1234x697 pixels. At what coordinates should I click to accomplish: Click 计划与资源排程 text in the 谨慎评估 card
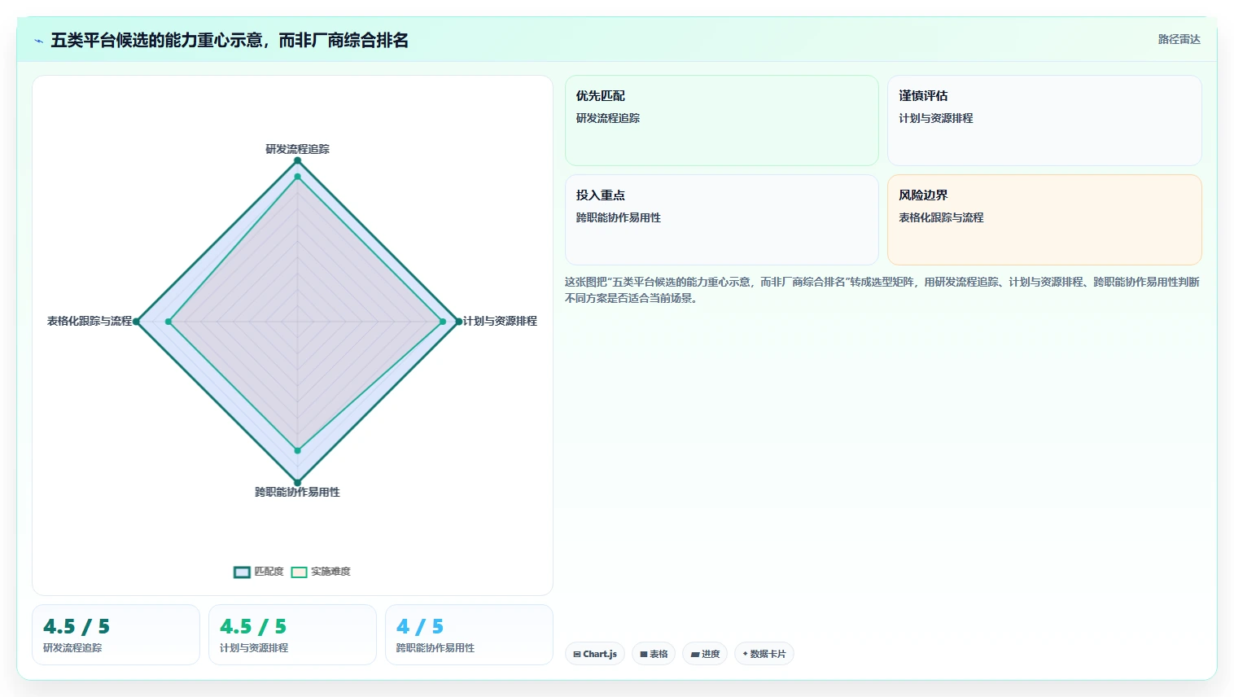pos(936,118)
